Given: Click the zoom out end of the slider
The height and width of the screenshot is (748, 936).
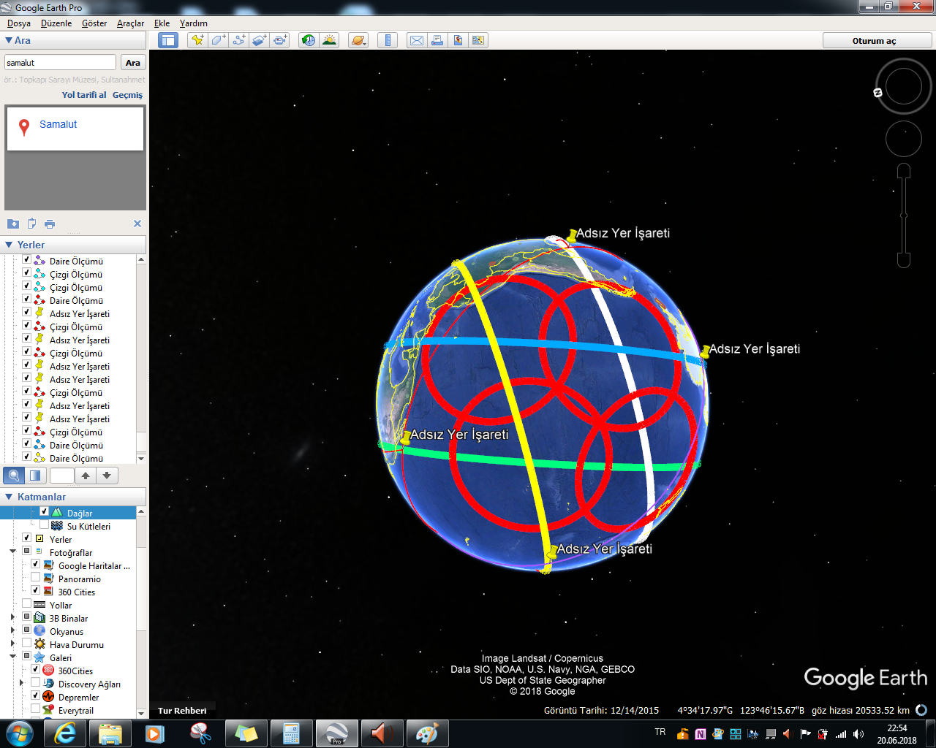Looking at the screenshot, I should click(x=904, y=260).
